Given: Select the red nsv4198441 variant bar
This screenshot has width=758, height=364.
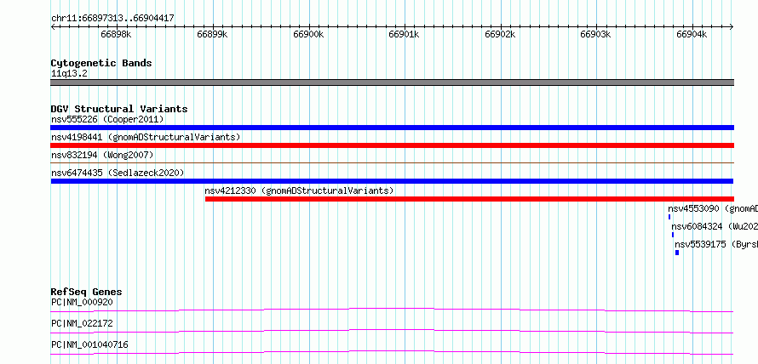Looking at the screenshot, I should click(x=392, y=145).
